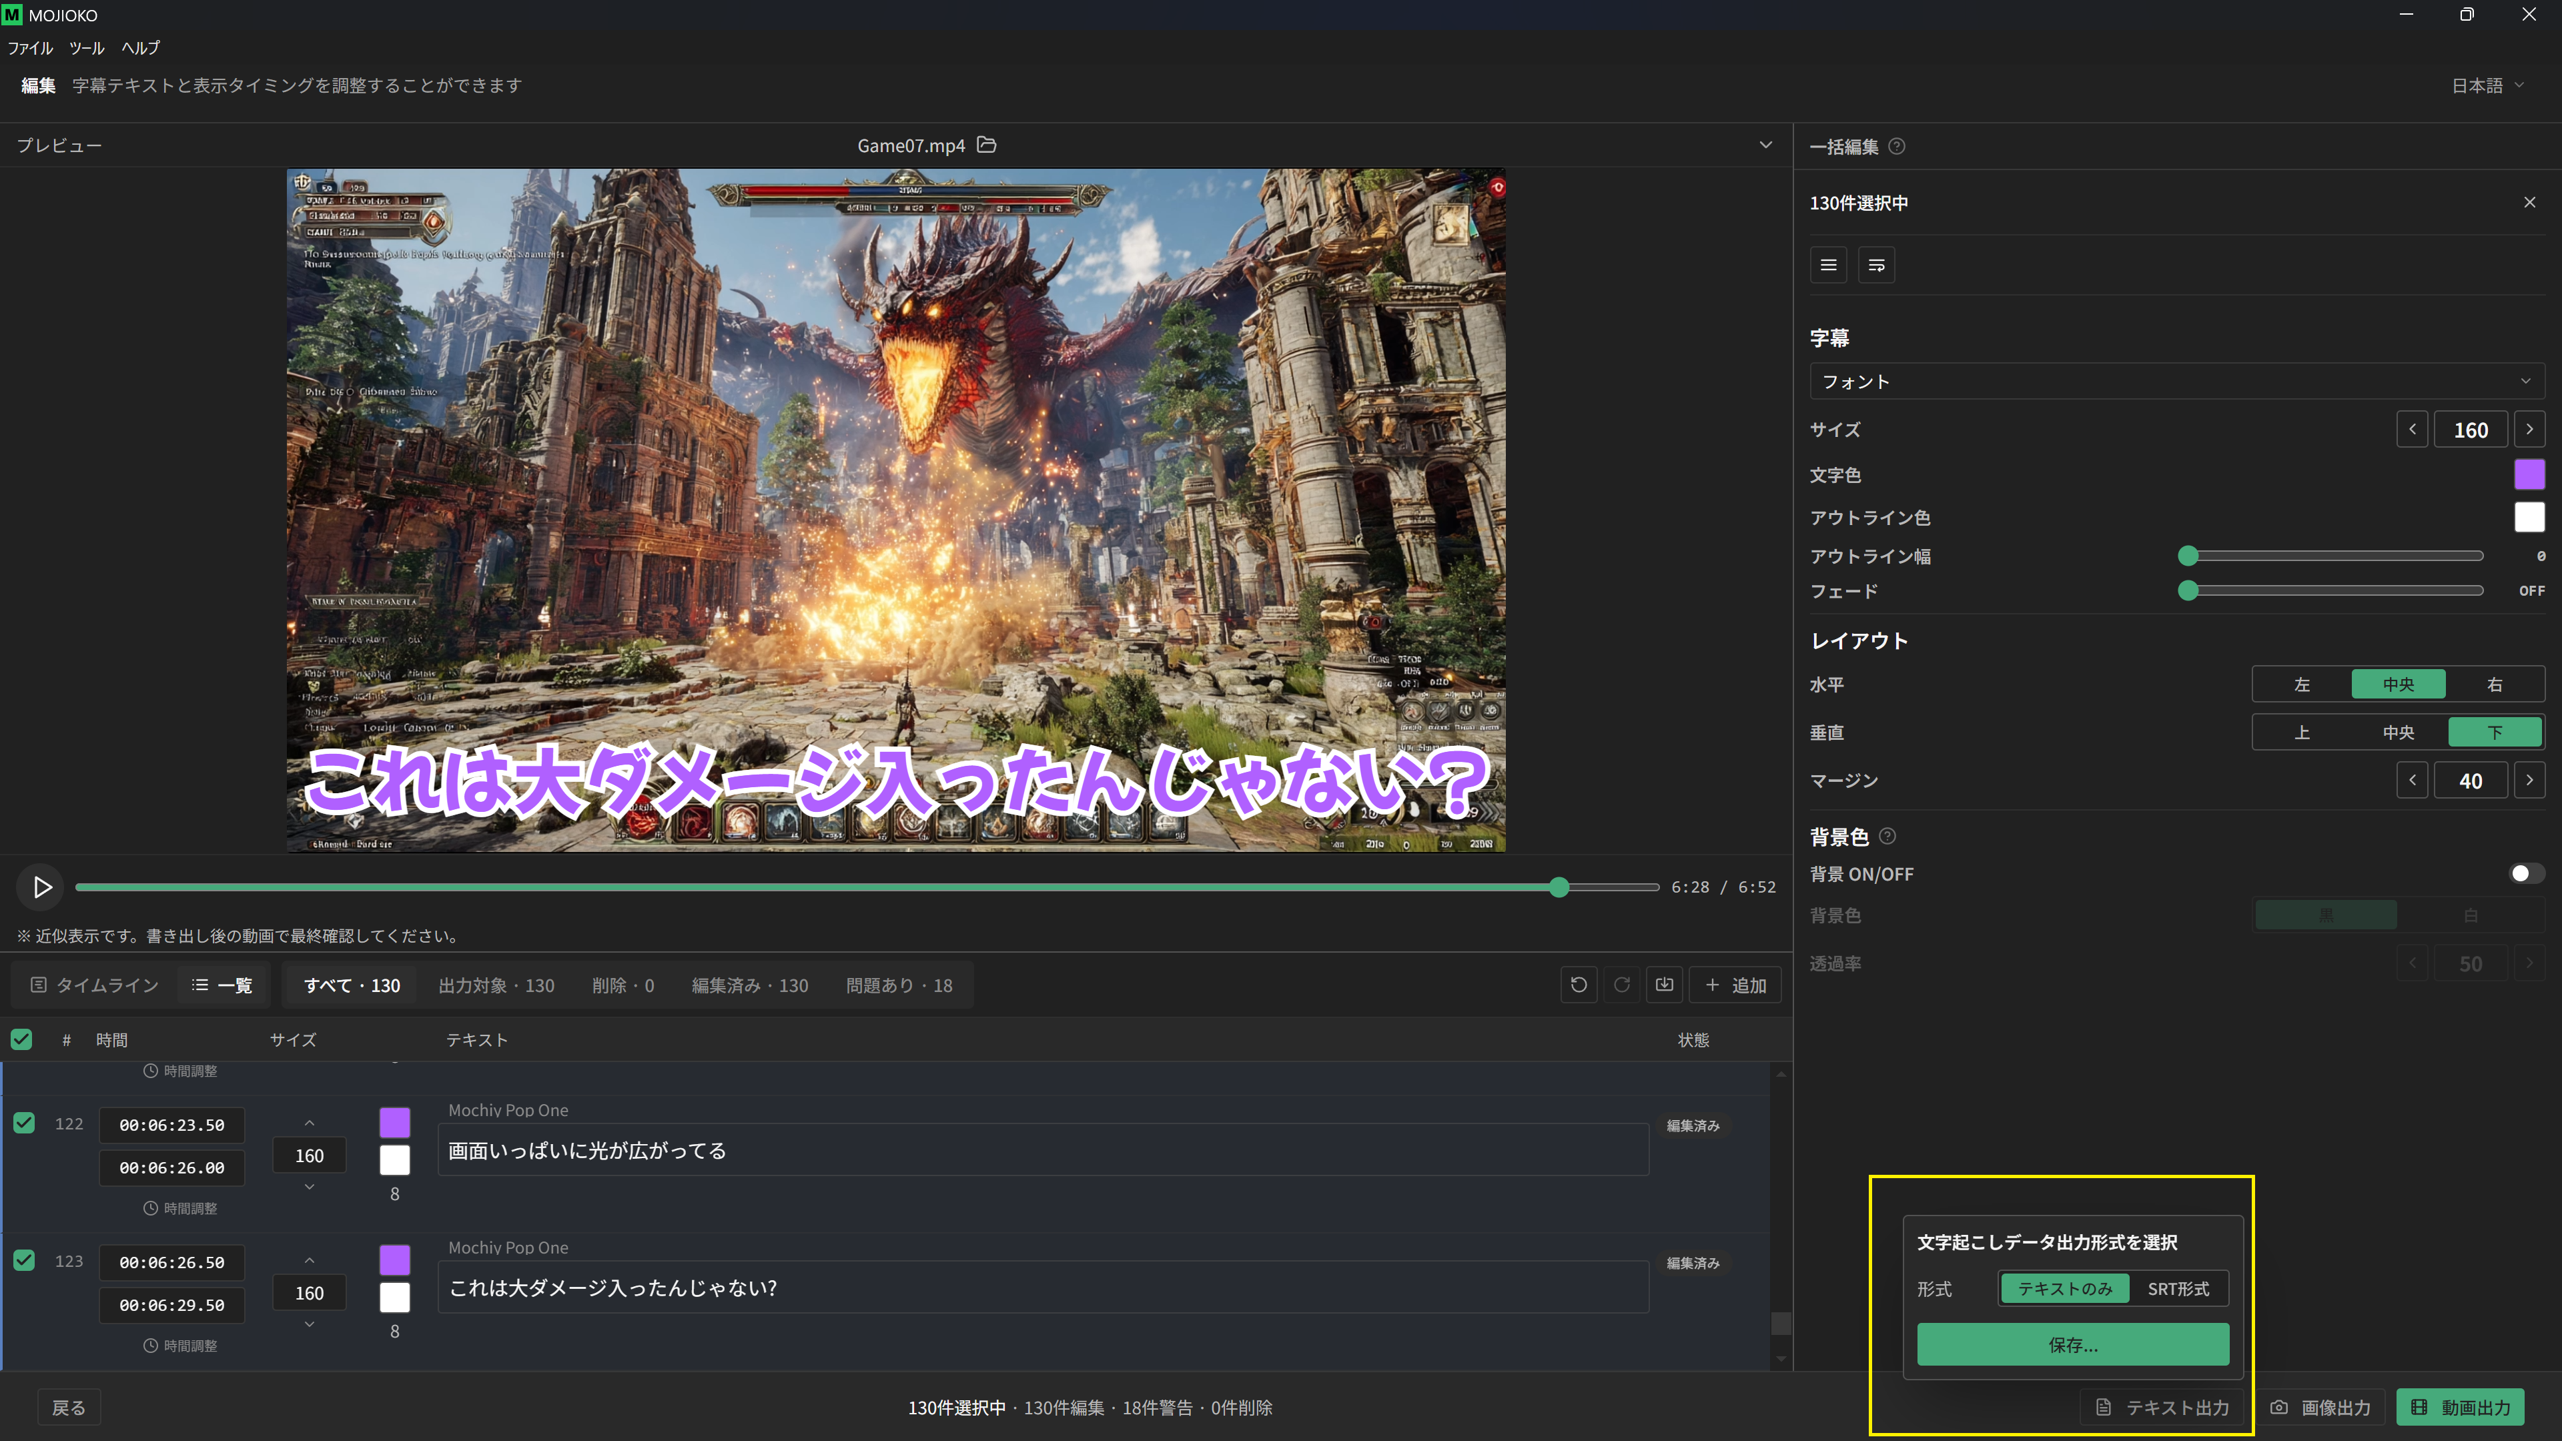Click the import icon beside 追加
This screenshot has height=1441, width=2562.
[1665, 985]
